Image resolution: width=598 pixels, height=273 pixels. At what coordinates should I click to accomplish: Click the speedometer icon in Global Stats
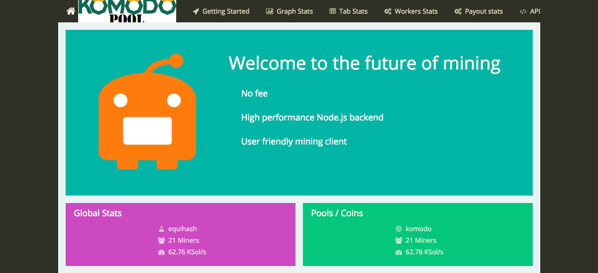click(x=162, y=252)
